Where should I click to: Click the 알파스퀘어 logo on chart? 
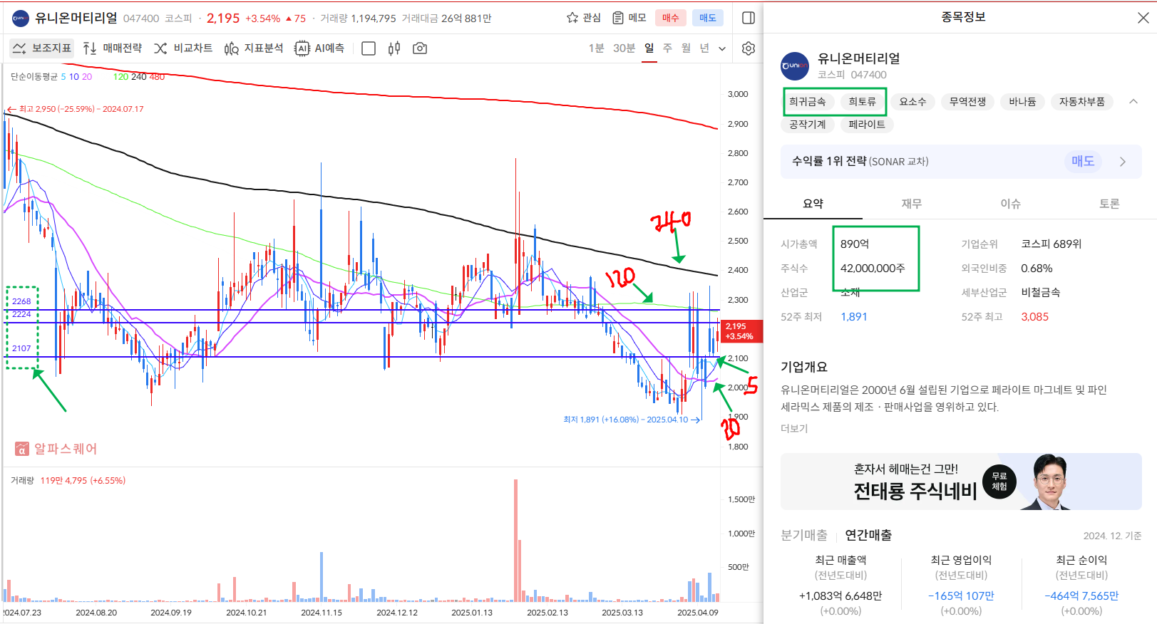(56, 449)
